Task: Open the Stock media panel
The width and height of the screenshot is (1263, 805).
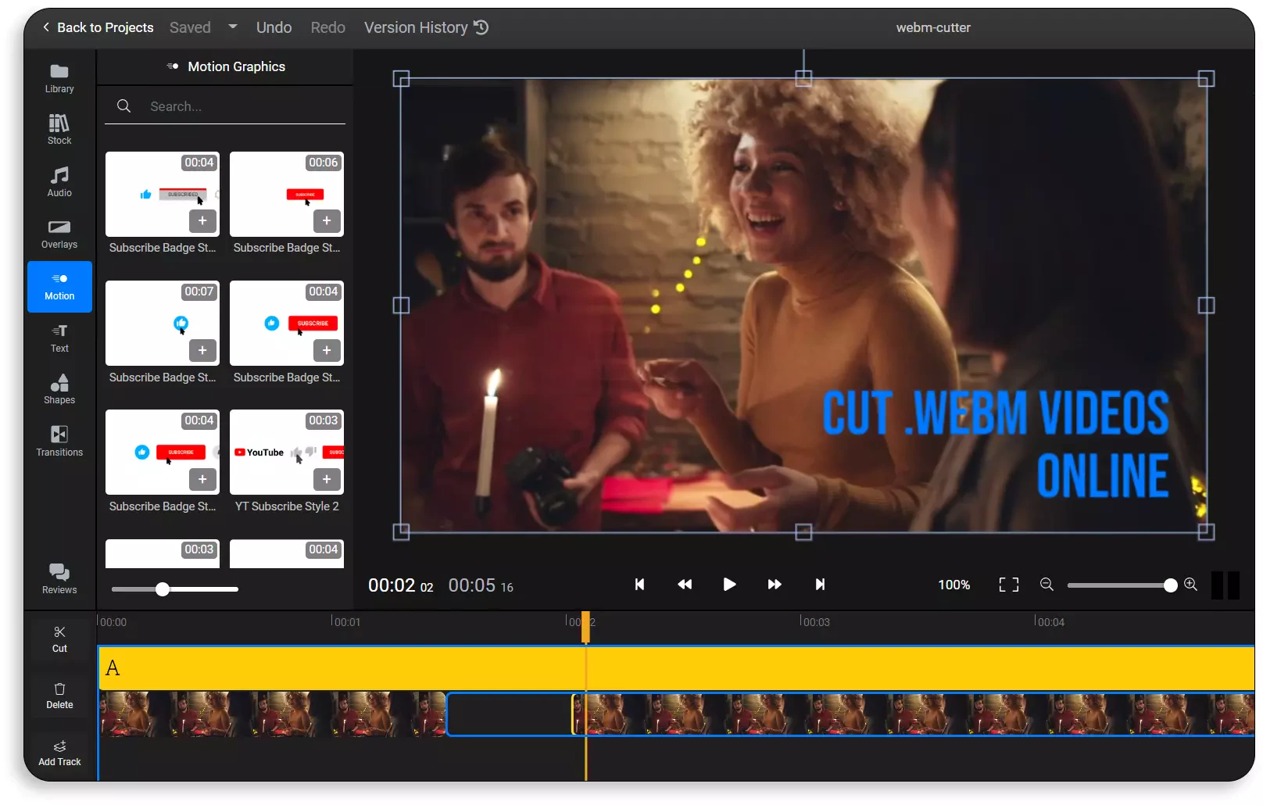Action: point(59,129)
